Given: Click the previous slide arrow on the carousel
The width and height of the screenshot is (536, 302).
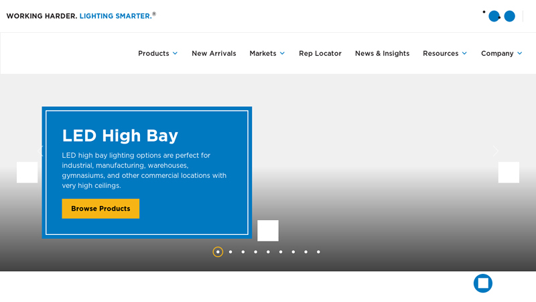Looking at the screenshot, I should coord(27,172).
